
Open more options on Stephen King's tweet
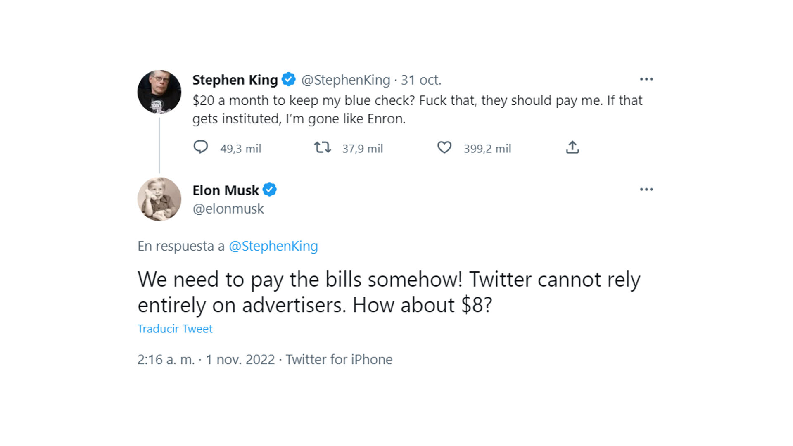point(646,79)
